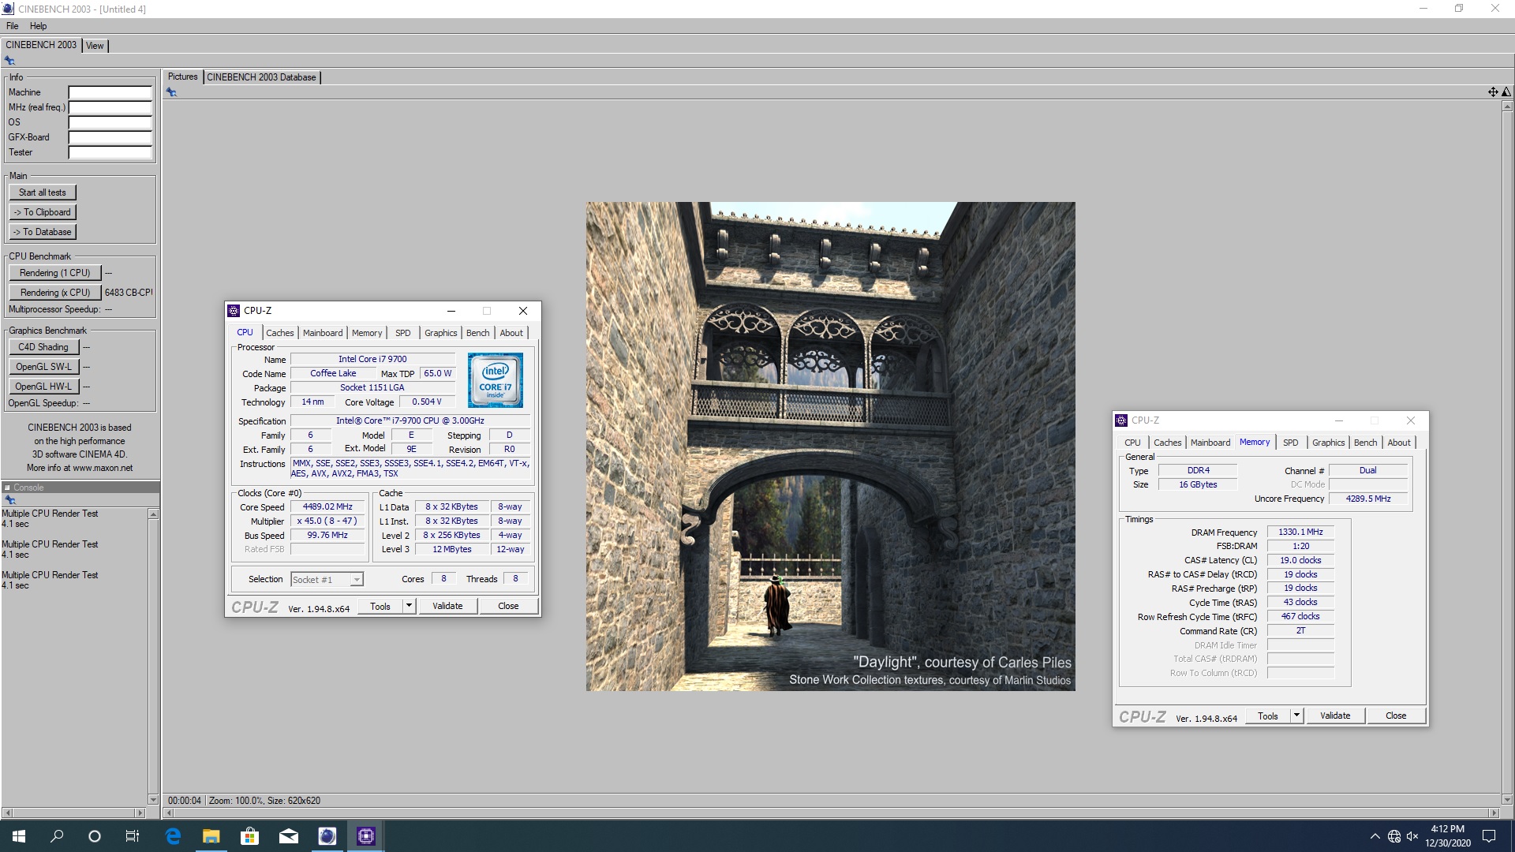This screenshot has height=852, width=1515.
Task: Click Start all tests button
Action: pos(43,192)
